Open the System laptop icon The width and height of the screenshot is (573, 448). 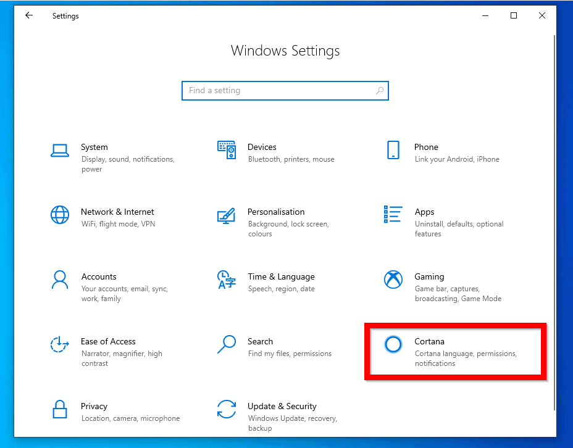point(60,151)
